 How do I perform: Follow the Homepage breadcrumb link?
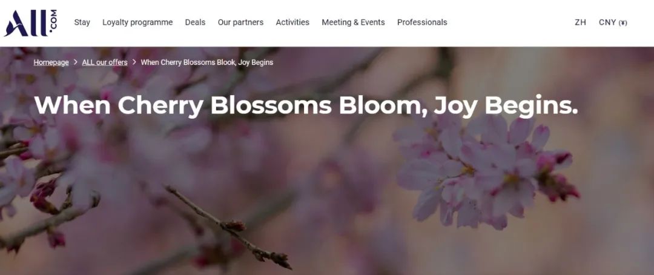pos(51,62)
